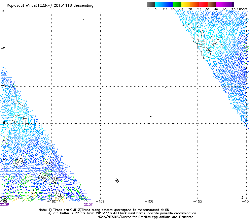The image size is (249, 219).
Task: Click the magenta 40-45 knots legend segment
Action: pos(221,4)
